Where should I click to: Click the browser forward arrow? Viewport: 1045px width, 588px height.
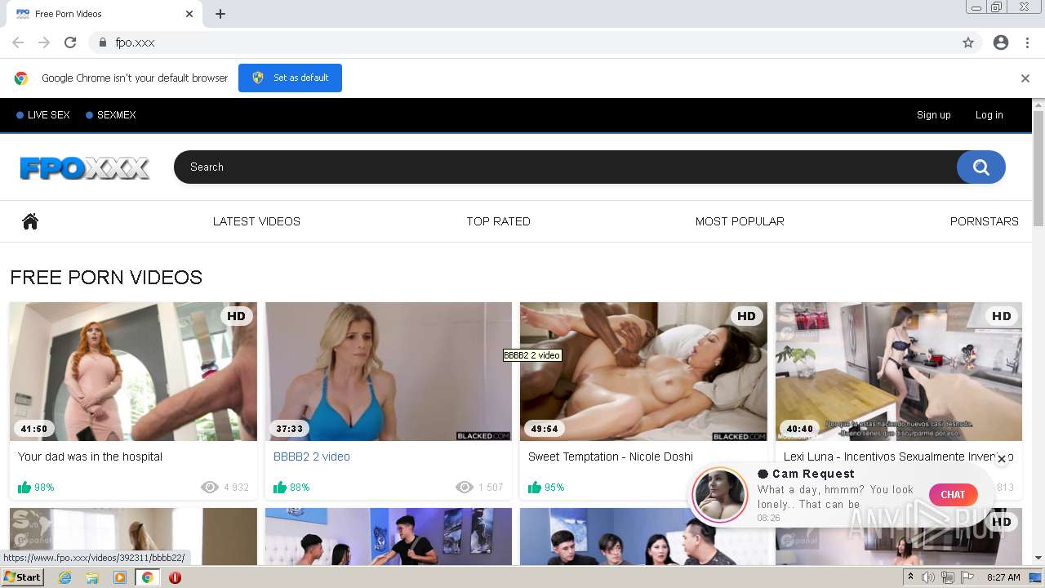pyautogui.click(x=44, y=42)
